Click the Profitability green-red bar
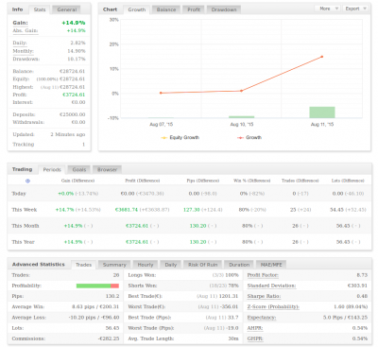 tap(97, 286)
